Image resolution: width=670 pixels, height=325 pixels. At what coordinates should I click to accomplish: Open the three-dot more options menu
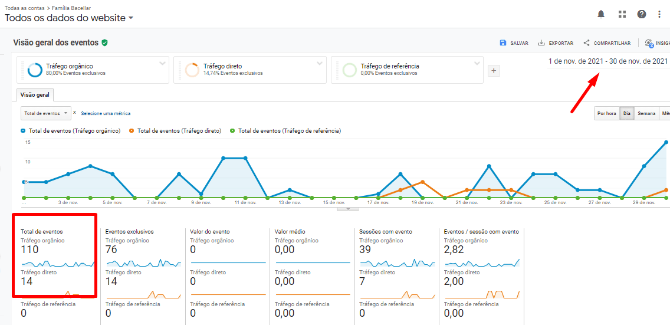pos(659,14)
